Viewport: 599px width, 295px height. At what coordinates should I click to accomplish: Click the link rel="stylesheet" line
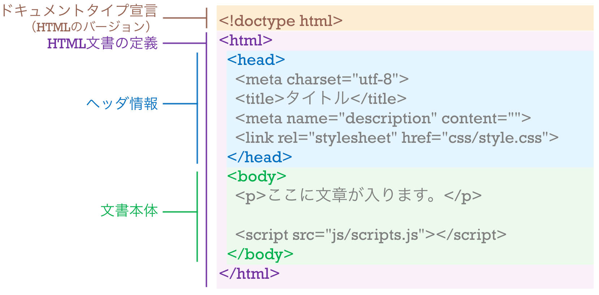[x=396, y=138]
